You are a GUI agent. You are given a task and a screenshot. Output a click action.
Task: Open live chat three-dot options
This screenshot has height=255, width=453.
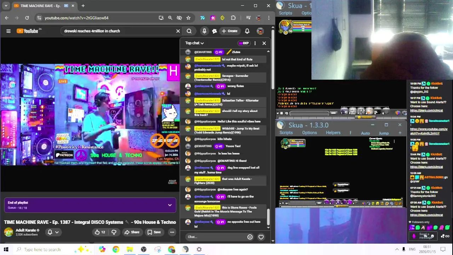coord(255,43)
